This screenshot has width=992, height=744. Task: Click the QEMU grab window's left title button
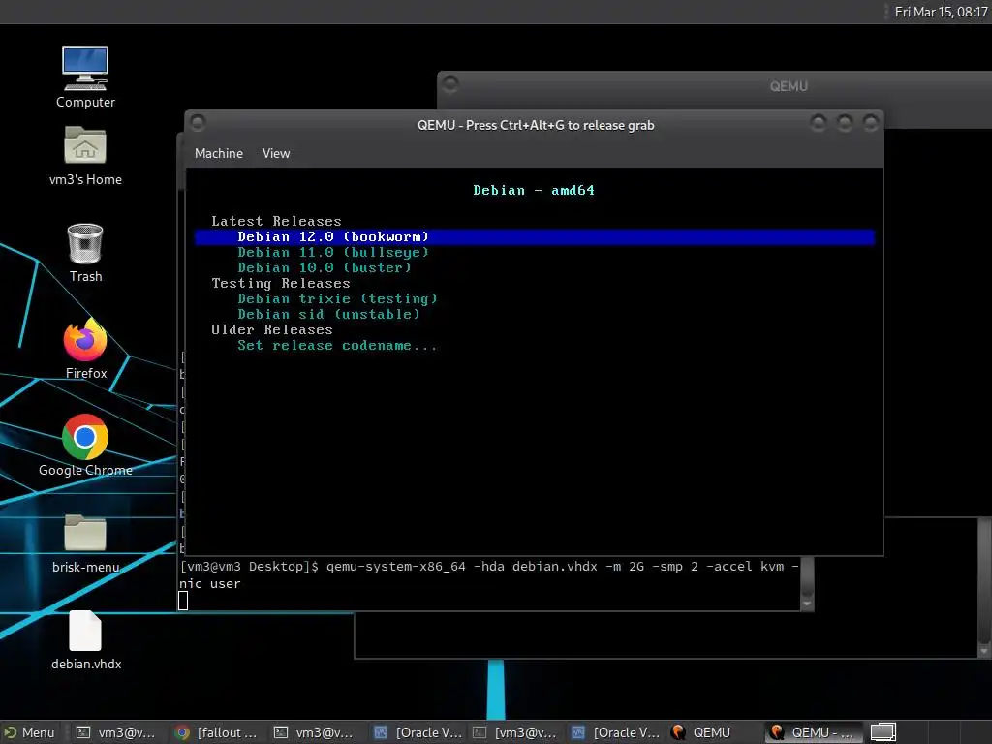tap(198, 122)
